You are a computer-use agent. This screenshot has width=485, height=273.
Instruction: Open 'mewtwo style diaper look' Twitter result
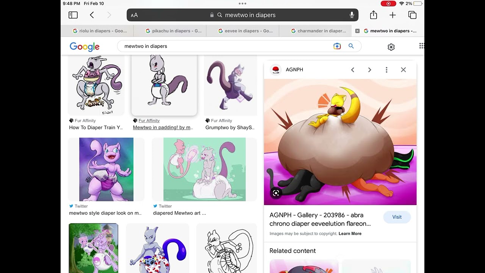click(x=105, y=213)
